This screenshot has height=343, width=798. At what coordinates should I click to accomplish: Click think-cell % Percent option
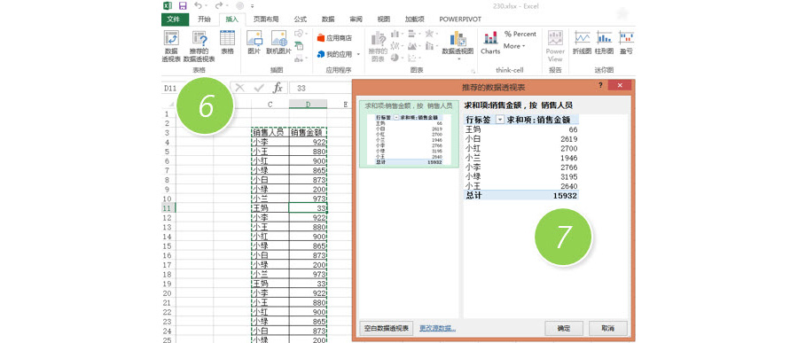pos(520,34)
